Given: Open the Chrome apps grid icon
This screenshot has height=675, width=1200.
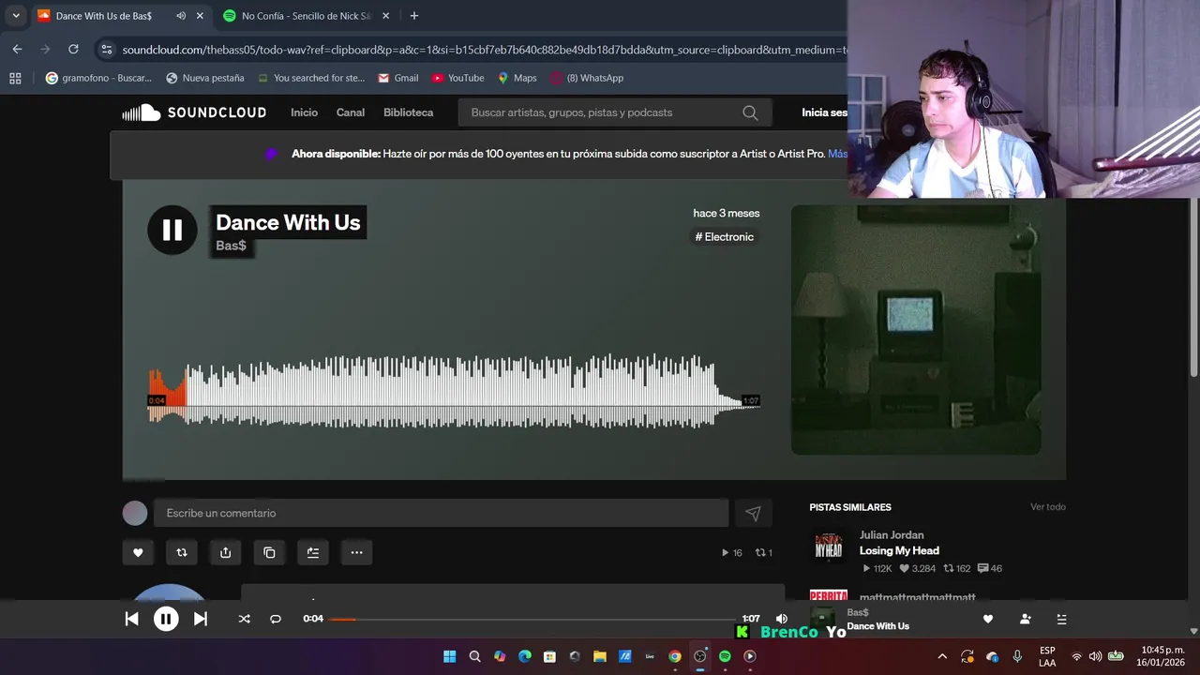Looking at the screenshot, I should 15,78.
